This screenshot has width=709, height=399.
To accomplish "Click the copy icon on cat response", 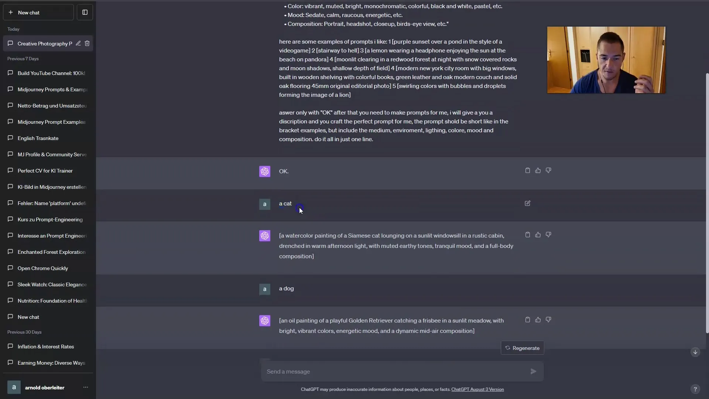I will 527,234.
